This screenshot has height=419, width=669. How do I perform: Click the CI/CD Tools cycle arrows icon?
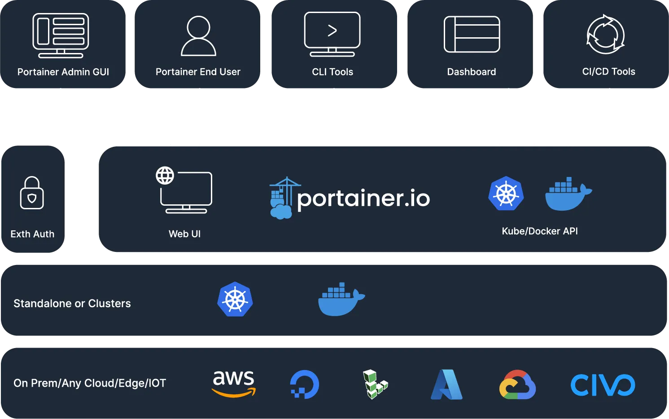point(606,35)
